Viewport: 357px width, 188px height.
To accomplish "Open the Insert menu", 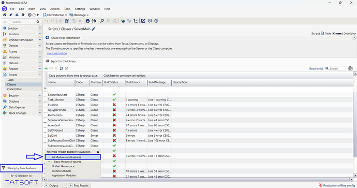I will point(32,9).
